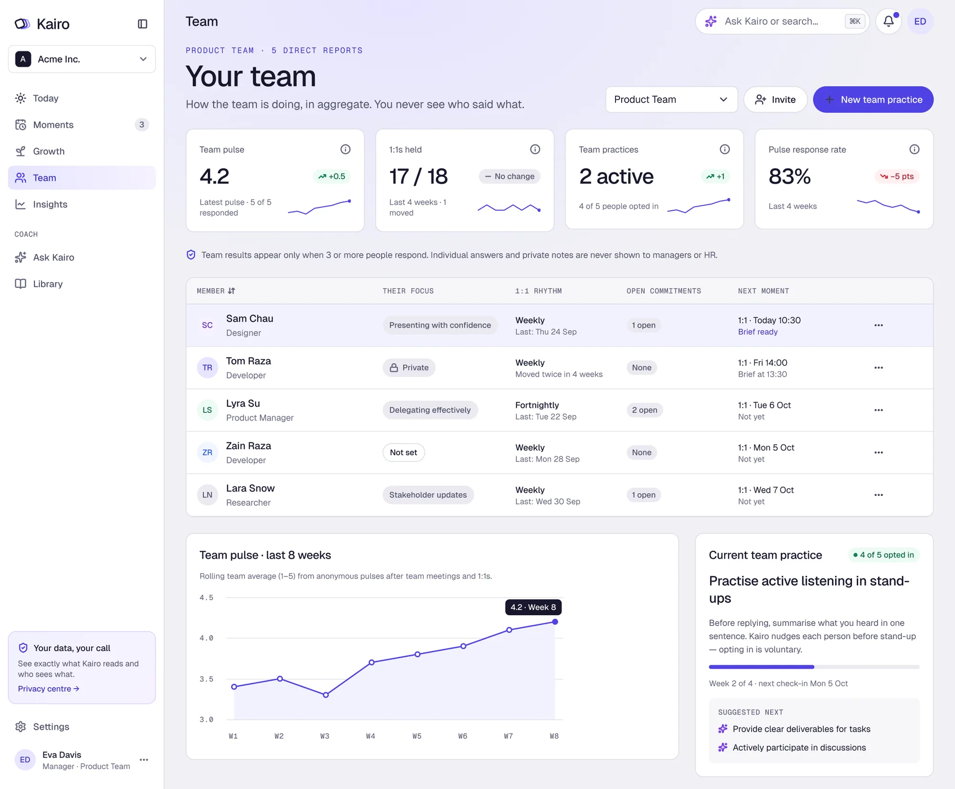Open the Brief ready link for Sam Chau

(x=757, y=332)
